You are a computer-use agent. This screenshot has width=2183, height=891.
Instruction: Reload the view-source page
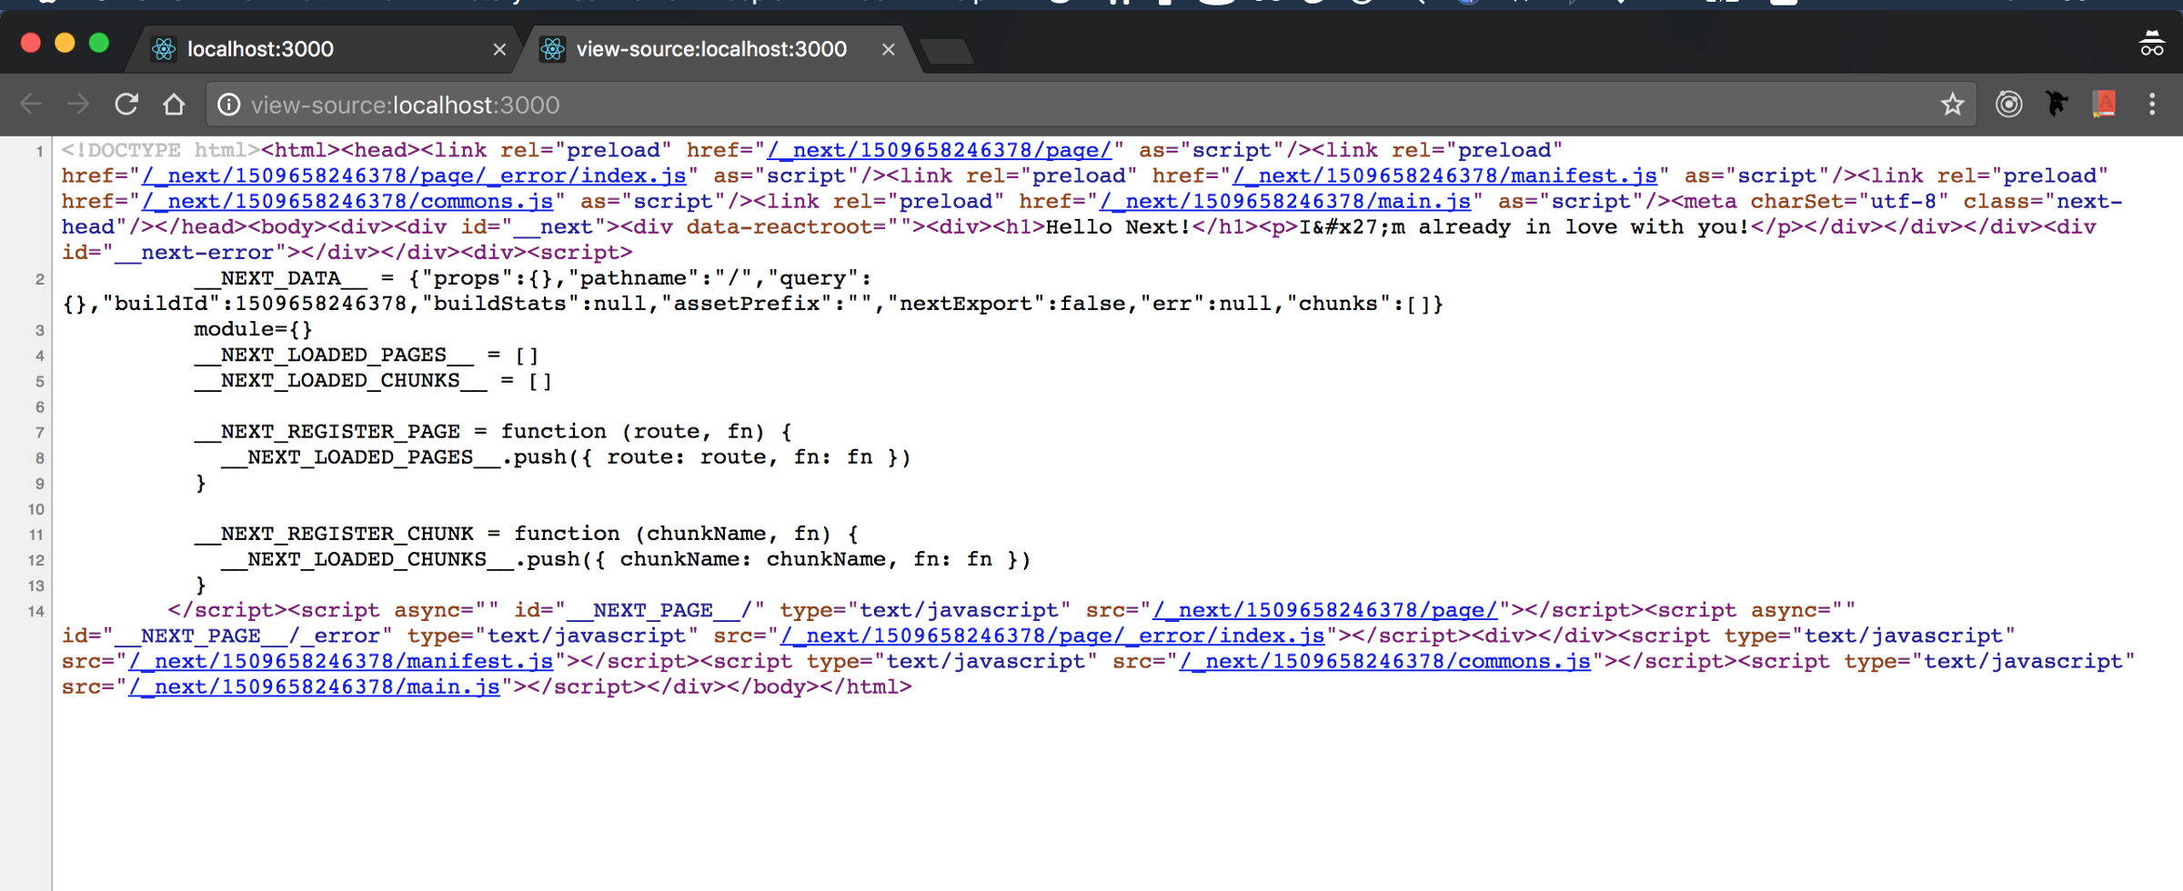[x=126, y=105]
